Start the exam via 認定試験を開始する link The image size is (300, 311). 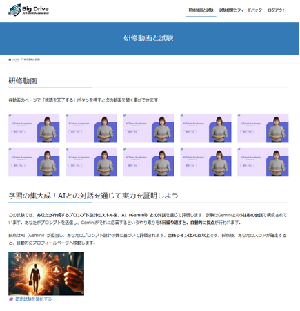(x=33, y=299)
